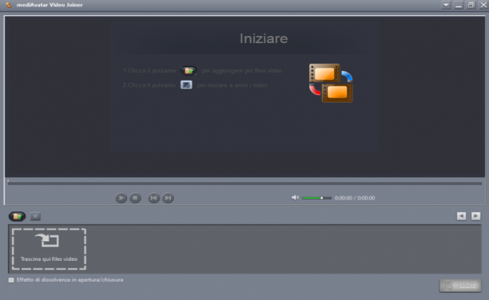The height and width of the screenshot is (300, 489).
Task: Move clip left with the left arrow
Action: click(461, 216)
